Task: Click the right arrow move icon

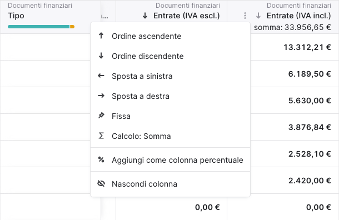Action: [101, 96]
